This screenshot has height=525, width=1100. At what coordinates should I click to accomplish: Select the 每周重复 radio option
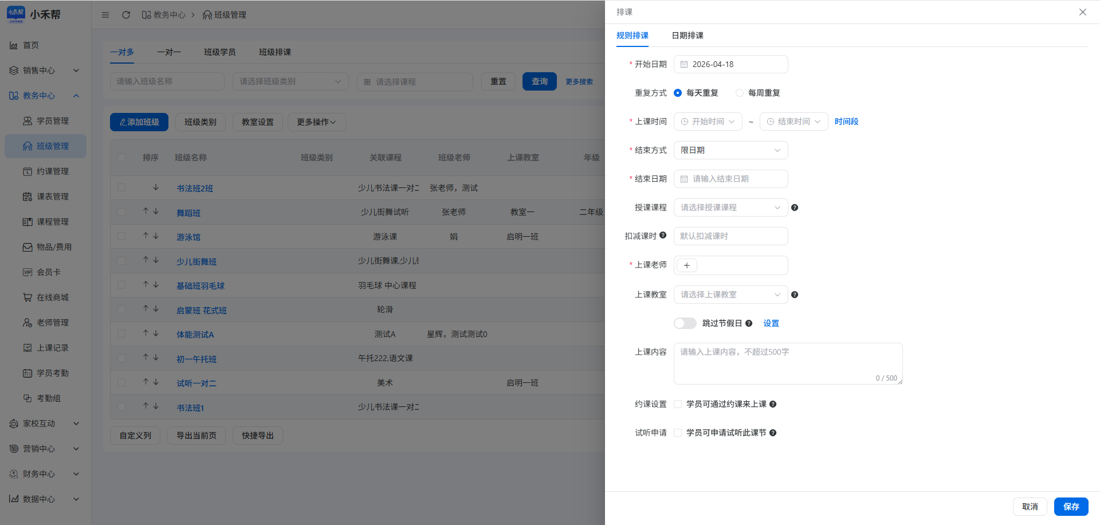point(740,93)
